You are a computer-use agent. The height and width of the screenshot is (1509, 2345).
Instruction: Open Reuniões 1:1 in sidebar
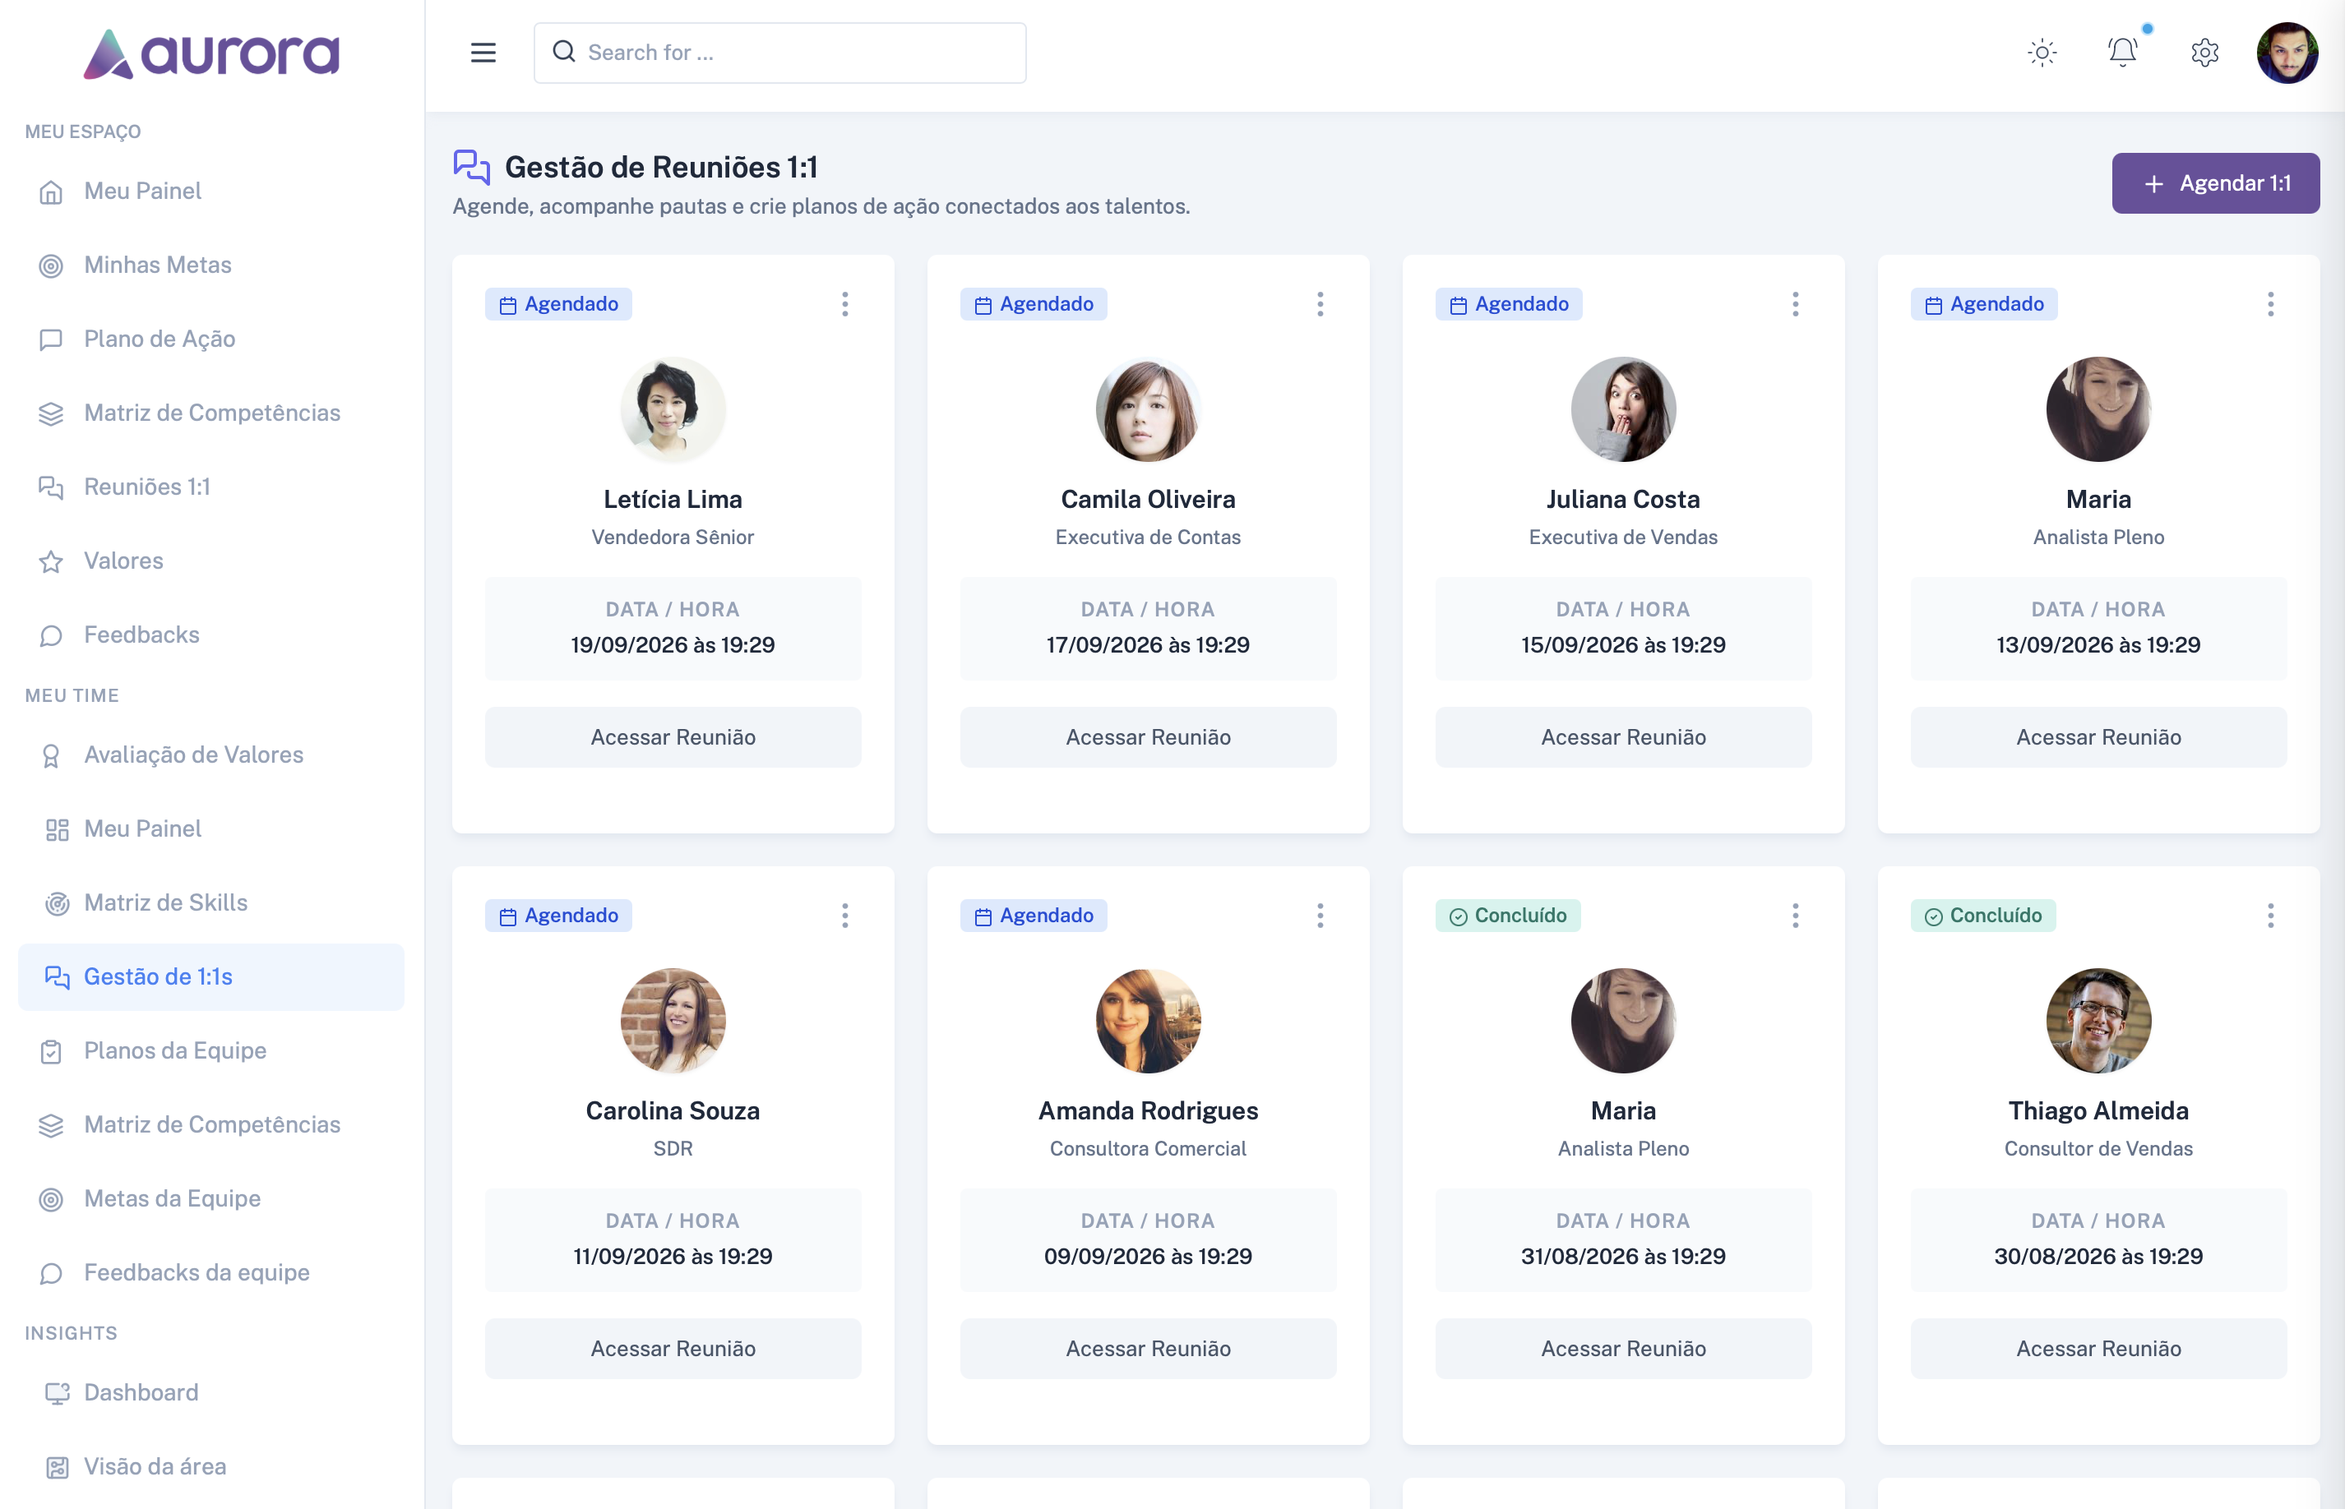click(x=212, y=487)
